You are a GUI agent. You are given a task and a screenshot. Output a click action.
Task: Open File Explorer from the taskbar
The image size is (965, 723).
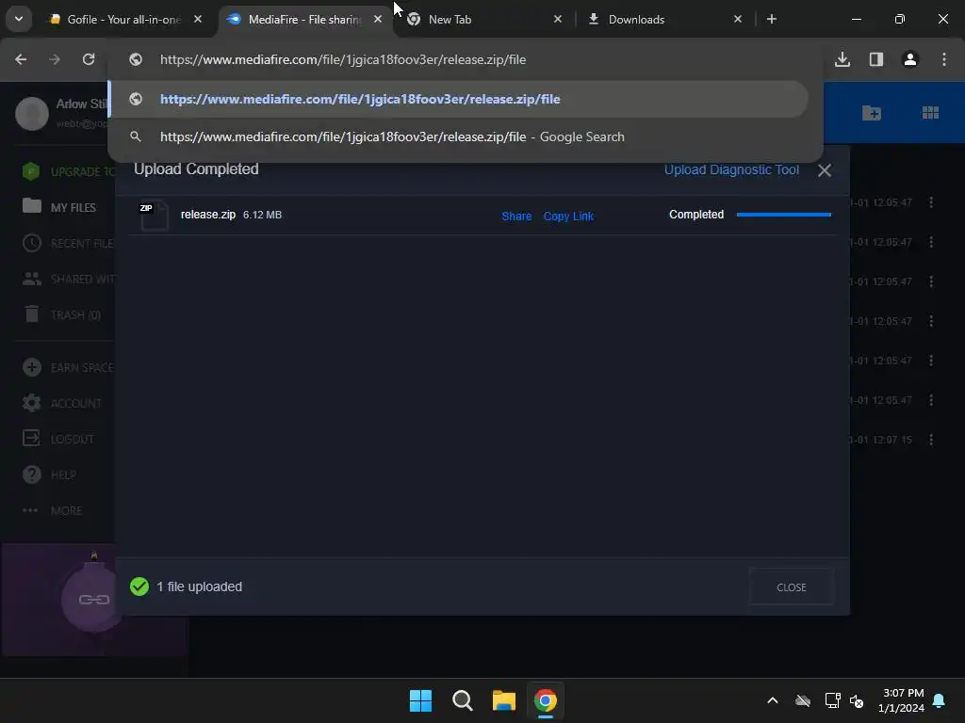[x=503, y=700]
